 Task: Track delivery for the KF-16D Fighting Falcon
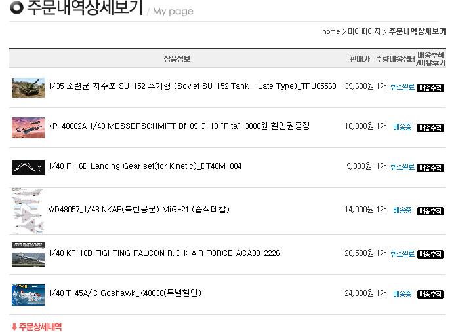click(430, 254)
